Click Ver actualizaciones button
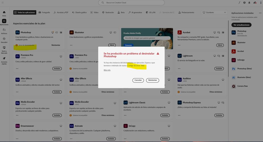The image size is (263, 142). tap(241, 25)
